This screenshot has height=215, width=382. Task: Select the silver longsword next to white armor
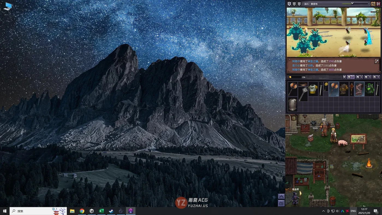[x=321, y=89]
